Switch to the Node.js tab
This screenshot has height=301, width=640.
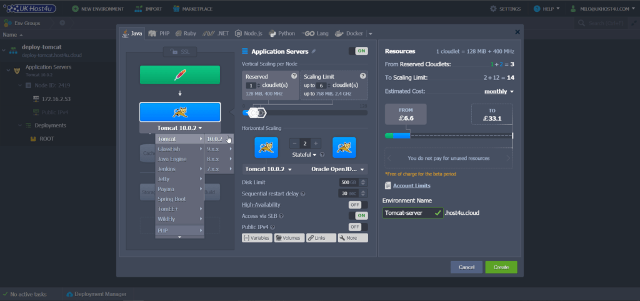click(249, 34)
